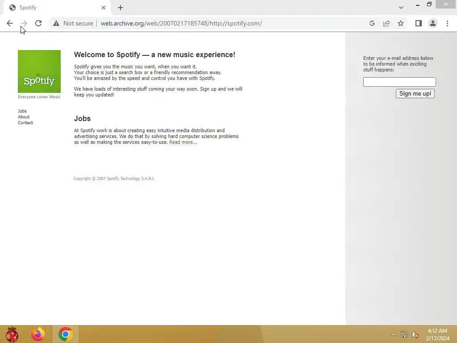Go back to the previous page
This screenshot has width=457, height=343.
point(10,23)
